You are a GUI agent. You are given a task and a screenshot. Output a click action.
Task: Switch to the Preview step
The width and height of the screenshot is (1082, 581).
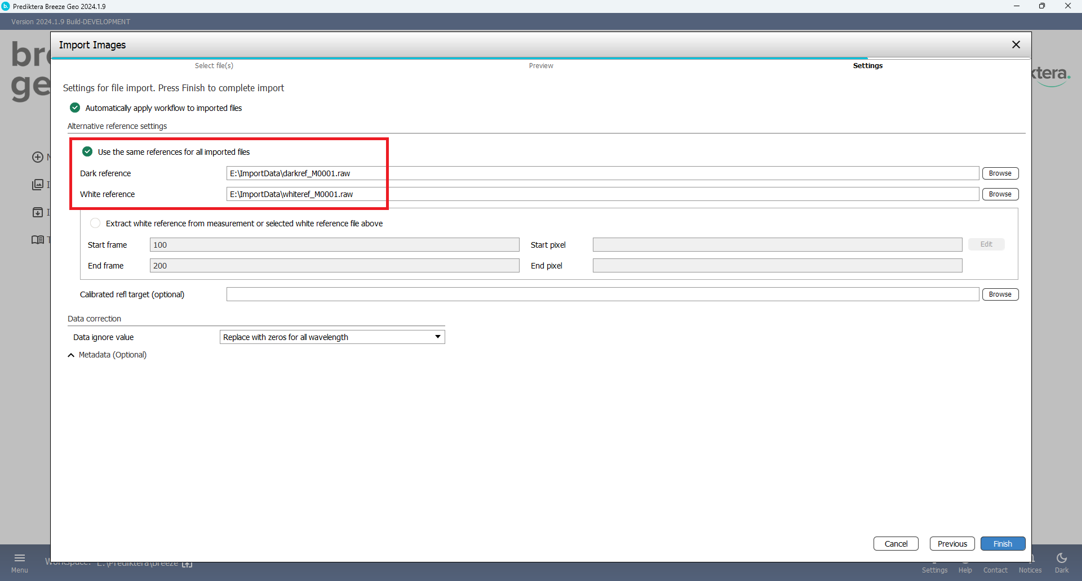click(541, 66)
